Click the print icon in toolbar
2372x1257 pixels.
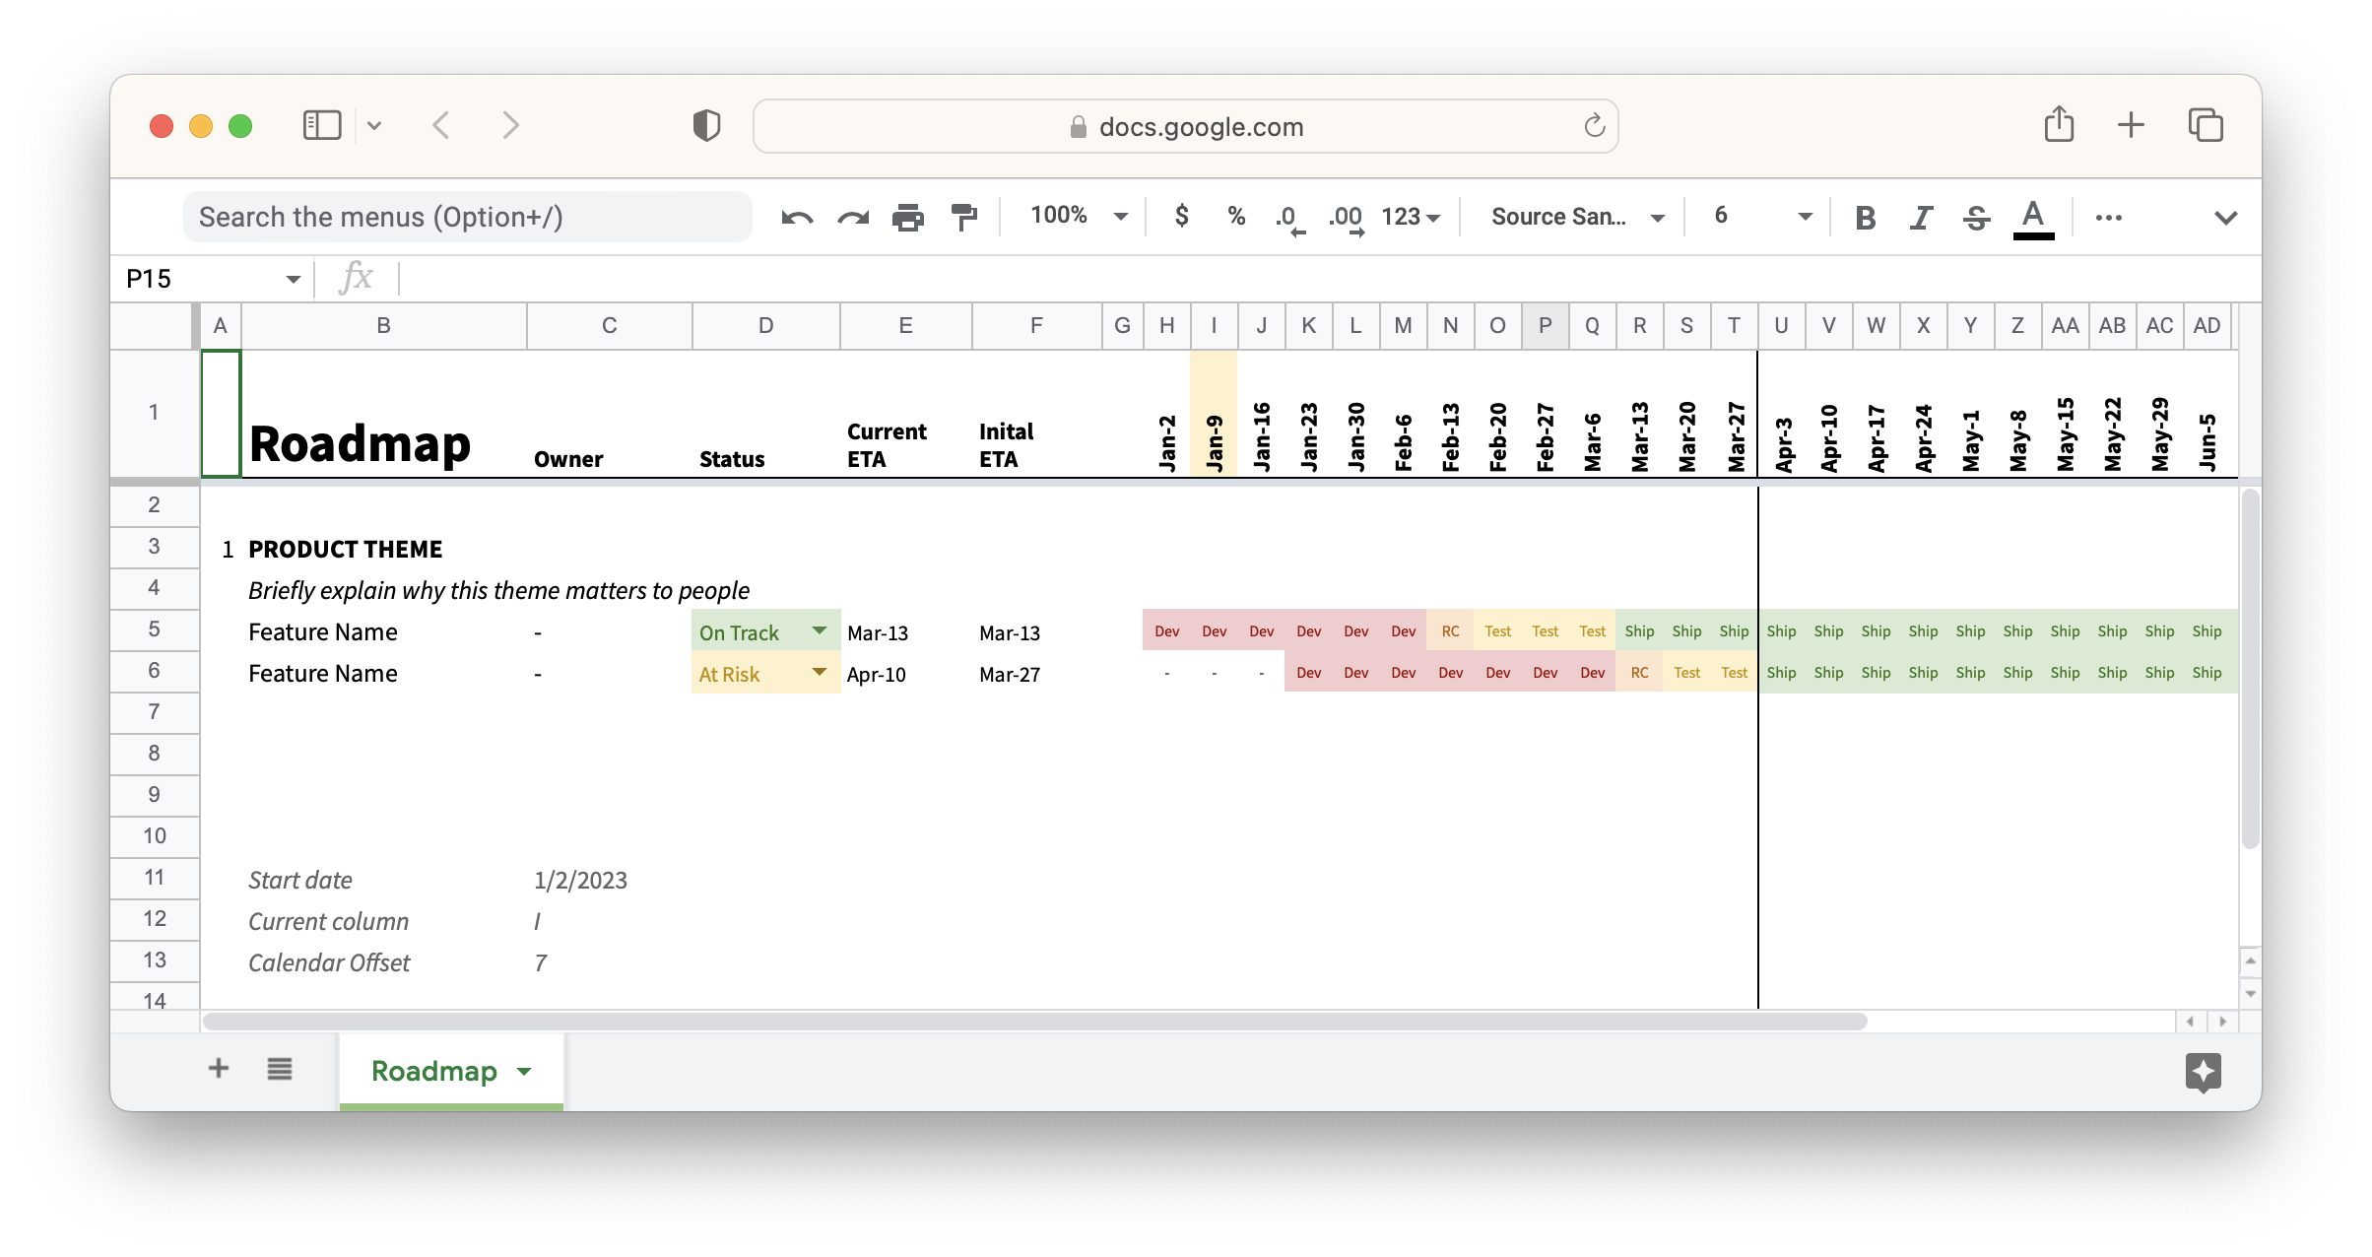907,217
